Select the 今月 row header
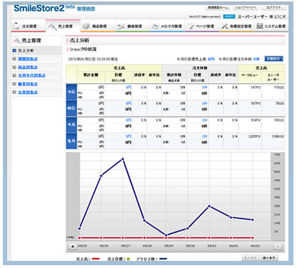The height and width of the screenshot is (268, 297). [71, 124]
